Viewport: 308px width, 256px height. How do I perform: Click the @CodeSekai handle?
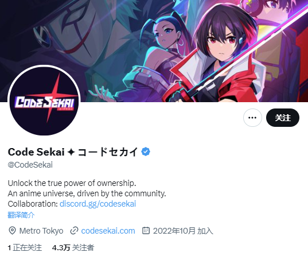point(30,165)
